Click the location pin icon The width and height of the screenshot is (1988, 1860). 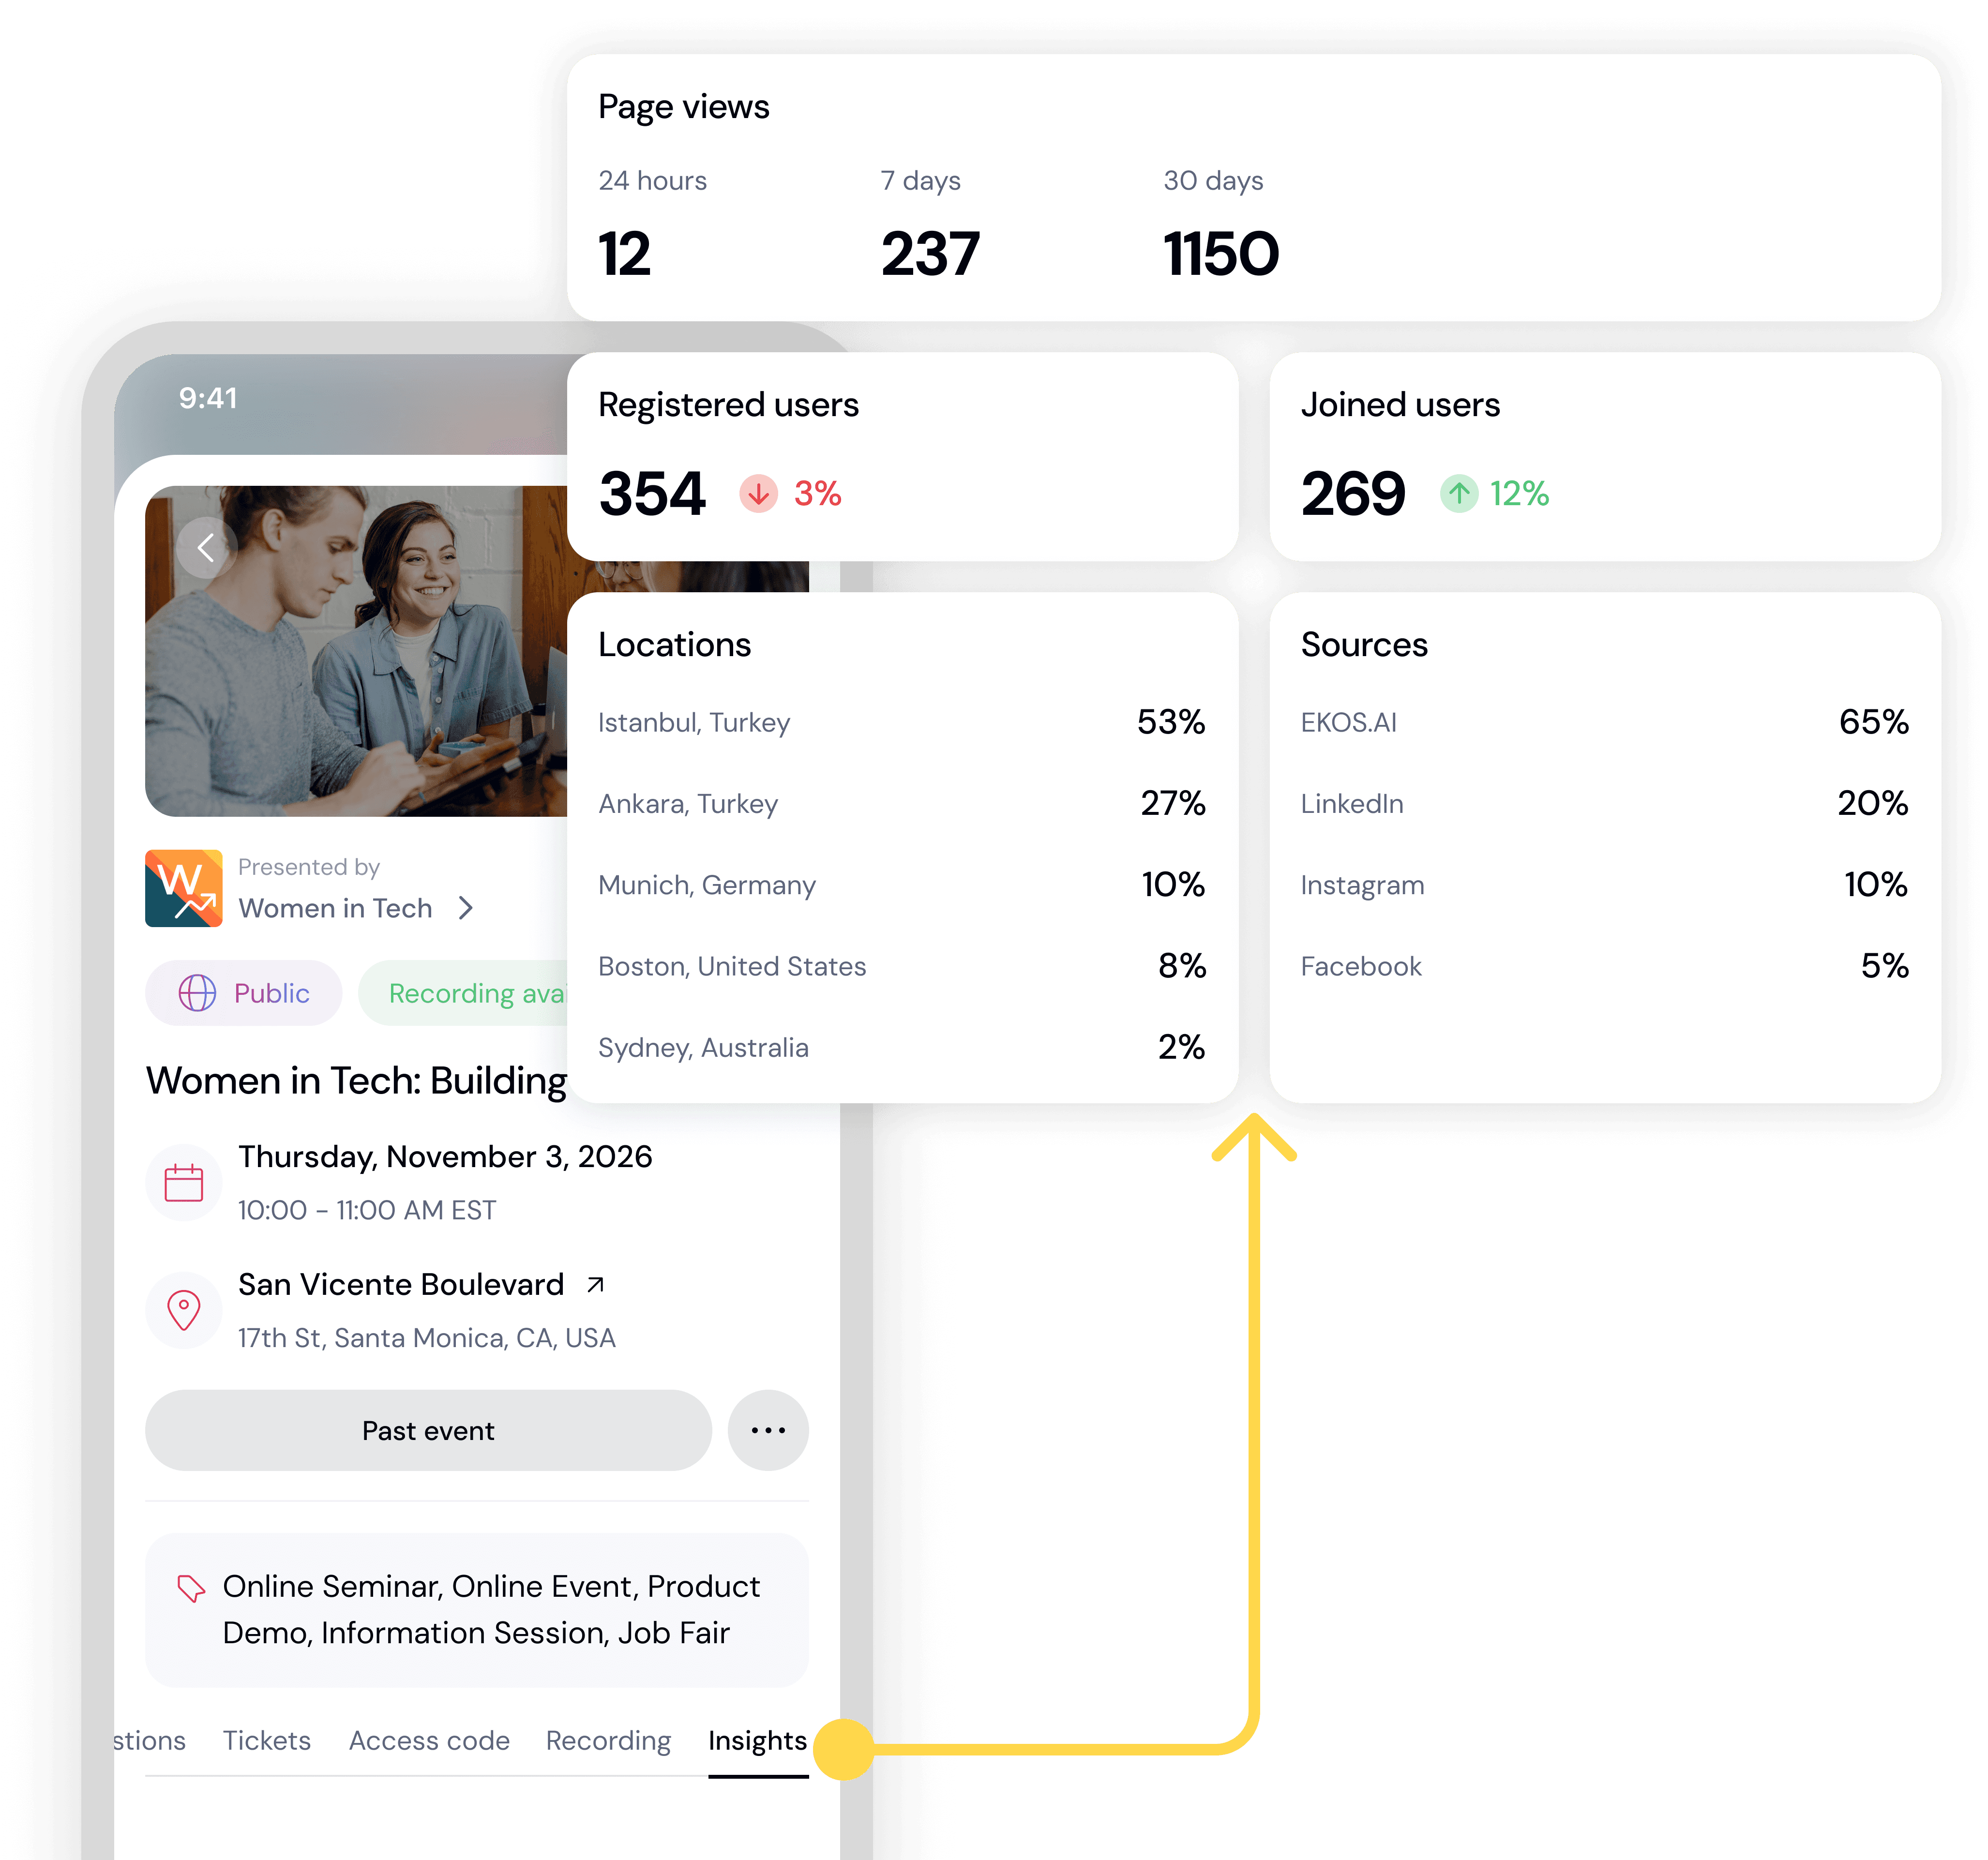pos(184,1310)
